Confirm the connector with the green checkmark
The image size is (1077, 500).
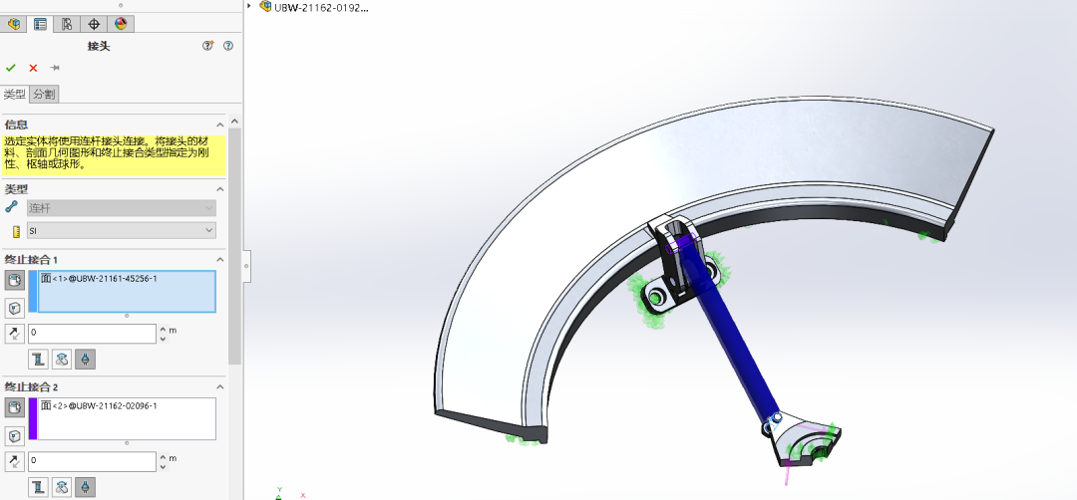pos(11,68)
